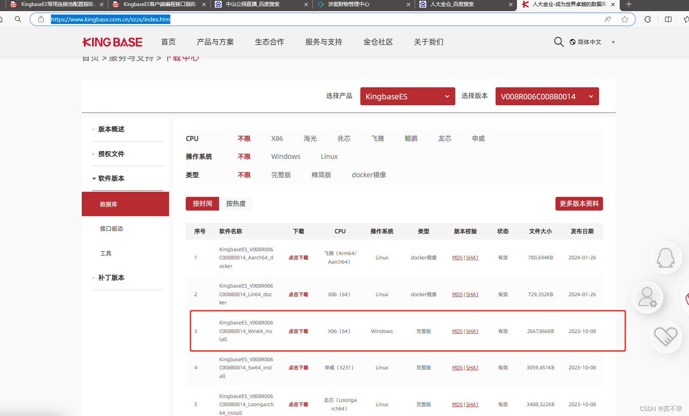Filter operating system by Windows
The height and width of the screenshot is (416, 689).
(x=286, y=157)
